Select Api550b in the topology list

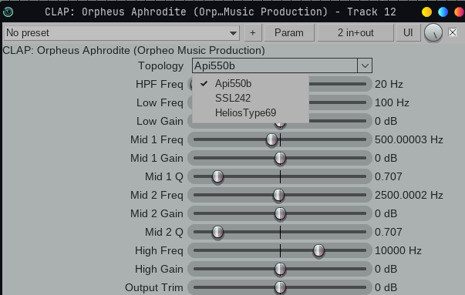tap(251, 84)
